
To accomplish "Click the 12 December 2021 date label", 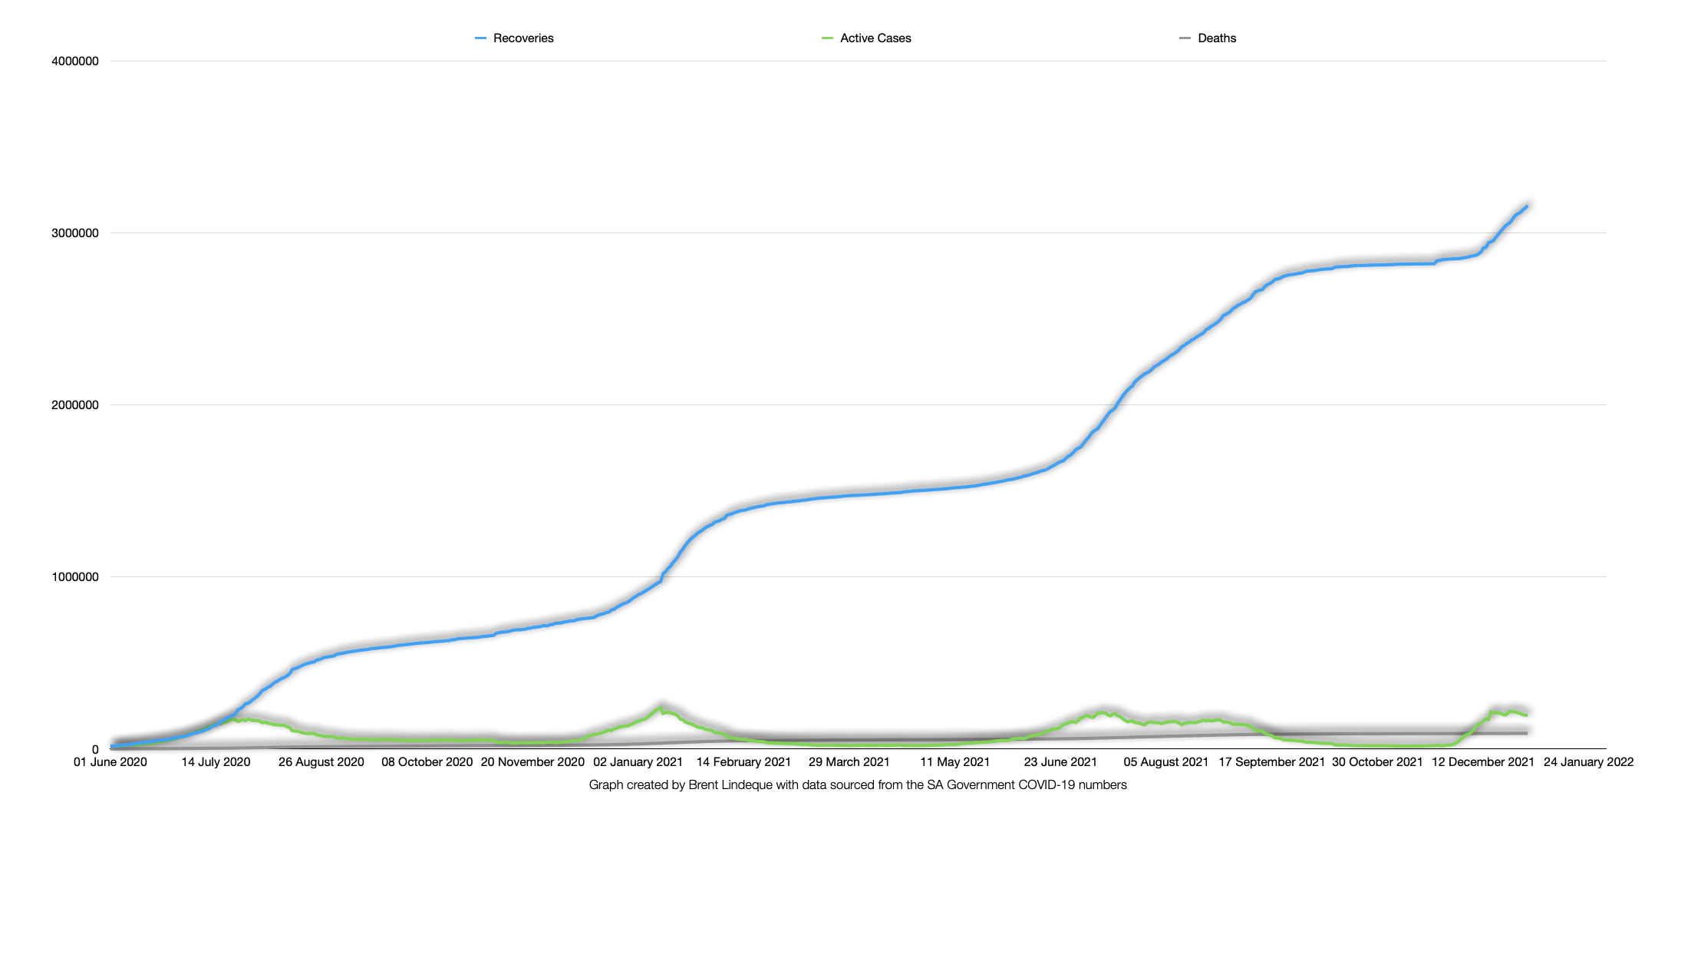I will point(1483,762).
